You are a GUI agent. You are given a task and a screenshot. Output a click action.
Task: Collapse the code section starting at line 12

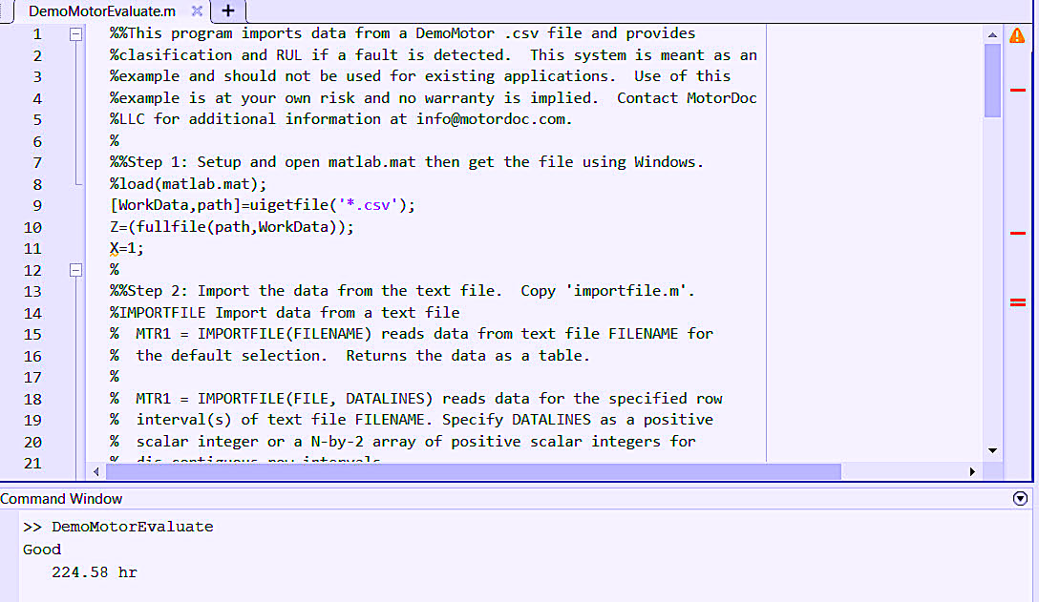click(76, 270)
